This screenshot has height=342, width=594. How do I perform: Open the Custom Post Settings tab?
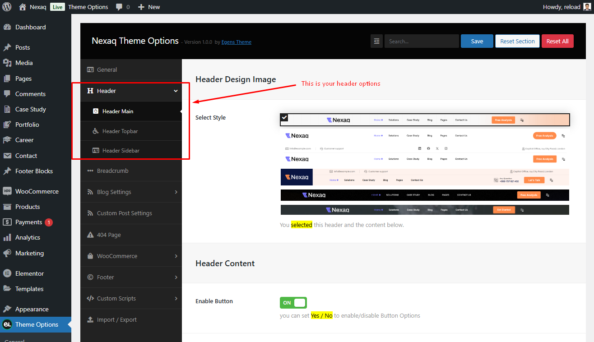click(131, 213)
